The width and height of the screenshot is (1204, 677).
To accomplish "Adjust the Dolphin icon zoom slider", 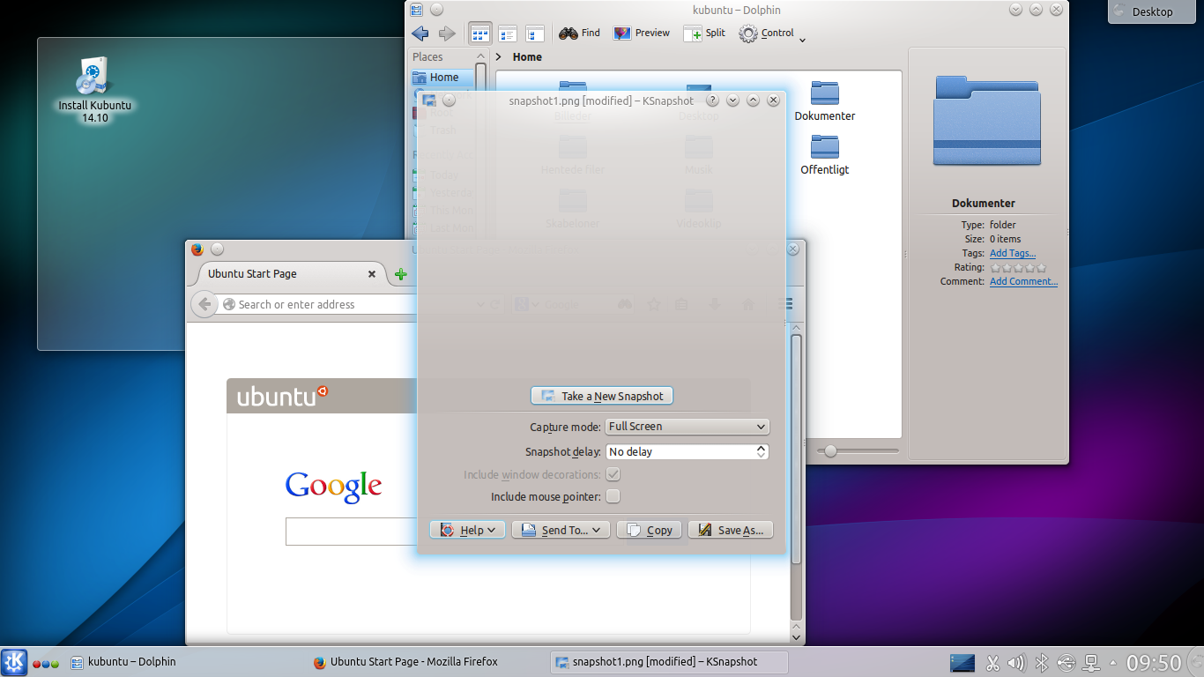I will pos(857,451).
